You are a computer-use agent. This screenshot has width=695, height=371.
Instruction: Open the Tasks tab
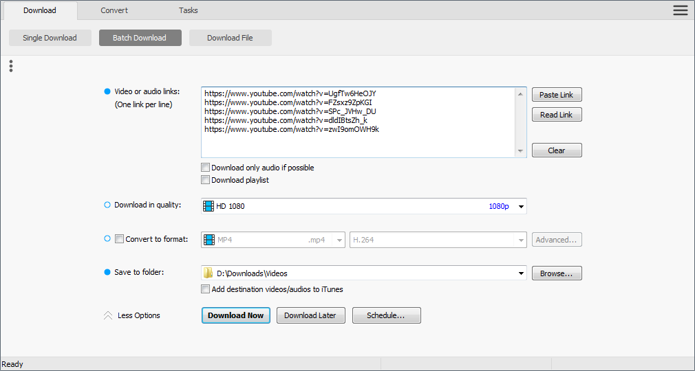click(x=189, y=10)
